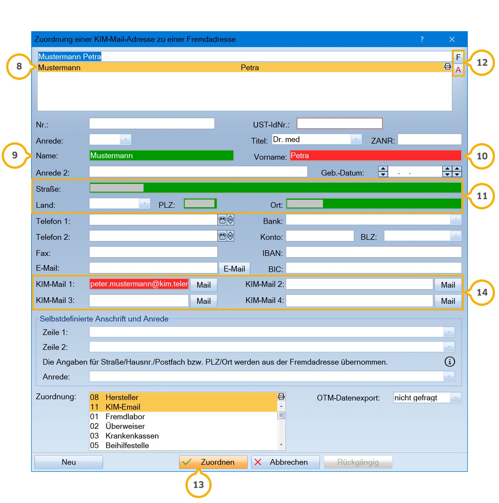Select 01 Fremdlabor in Zuordnung list
The height and width of the screenshot is (503, 499).
tap(183, 417)
